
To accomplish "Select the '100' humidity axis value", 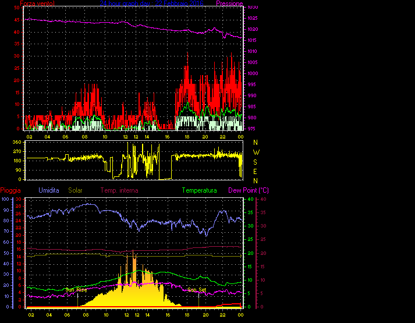I will point(5,199).
